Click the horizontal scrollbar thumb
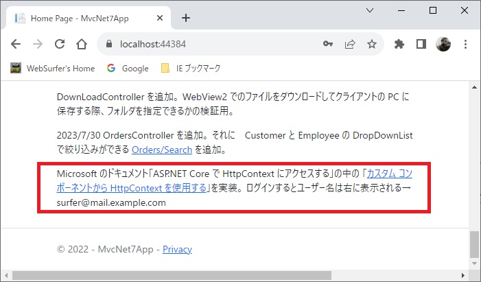This screenshot has width=481, height=282. pos(172,275)
